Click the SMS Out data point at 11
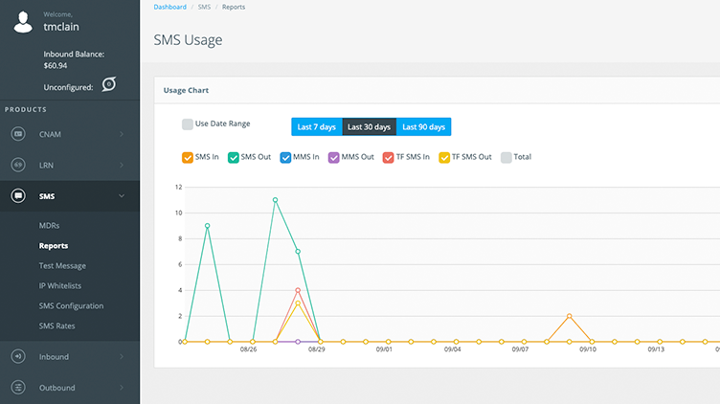The height and width of the screenshot is (404, 720). coord(275,200)
